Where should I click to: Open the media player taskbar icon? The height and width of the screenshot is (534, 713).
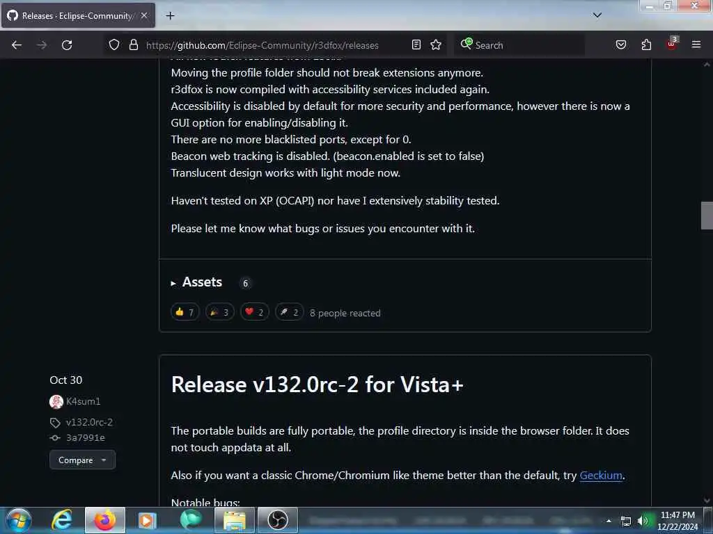point(147,520)
